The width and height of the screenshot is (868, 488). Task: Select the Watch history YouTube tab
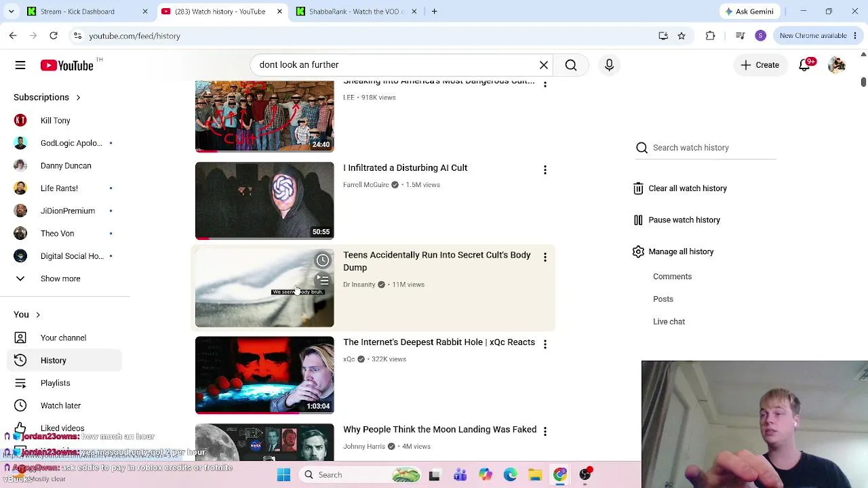click(222, 12)
